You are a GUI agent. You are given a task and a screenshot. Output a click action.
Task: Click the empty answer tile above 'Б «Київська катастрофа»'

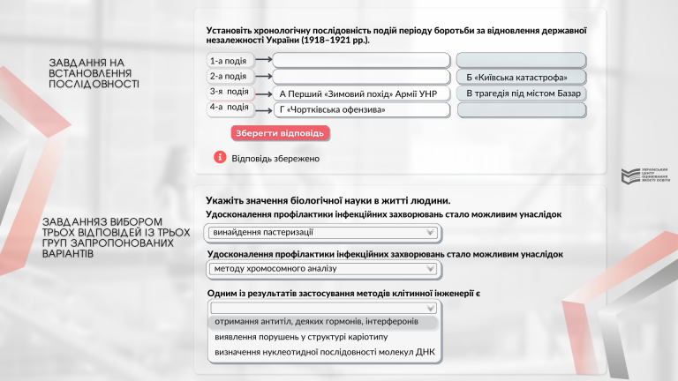(x=521, y=61)
